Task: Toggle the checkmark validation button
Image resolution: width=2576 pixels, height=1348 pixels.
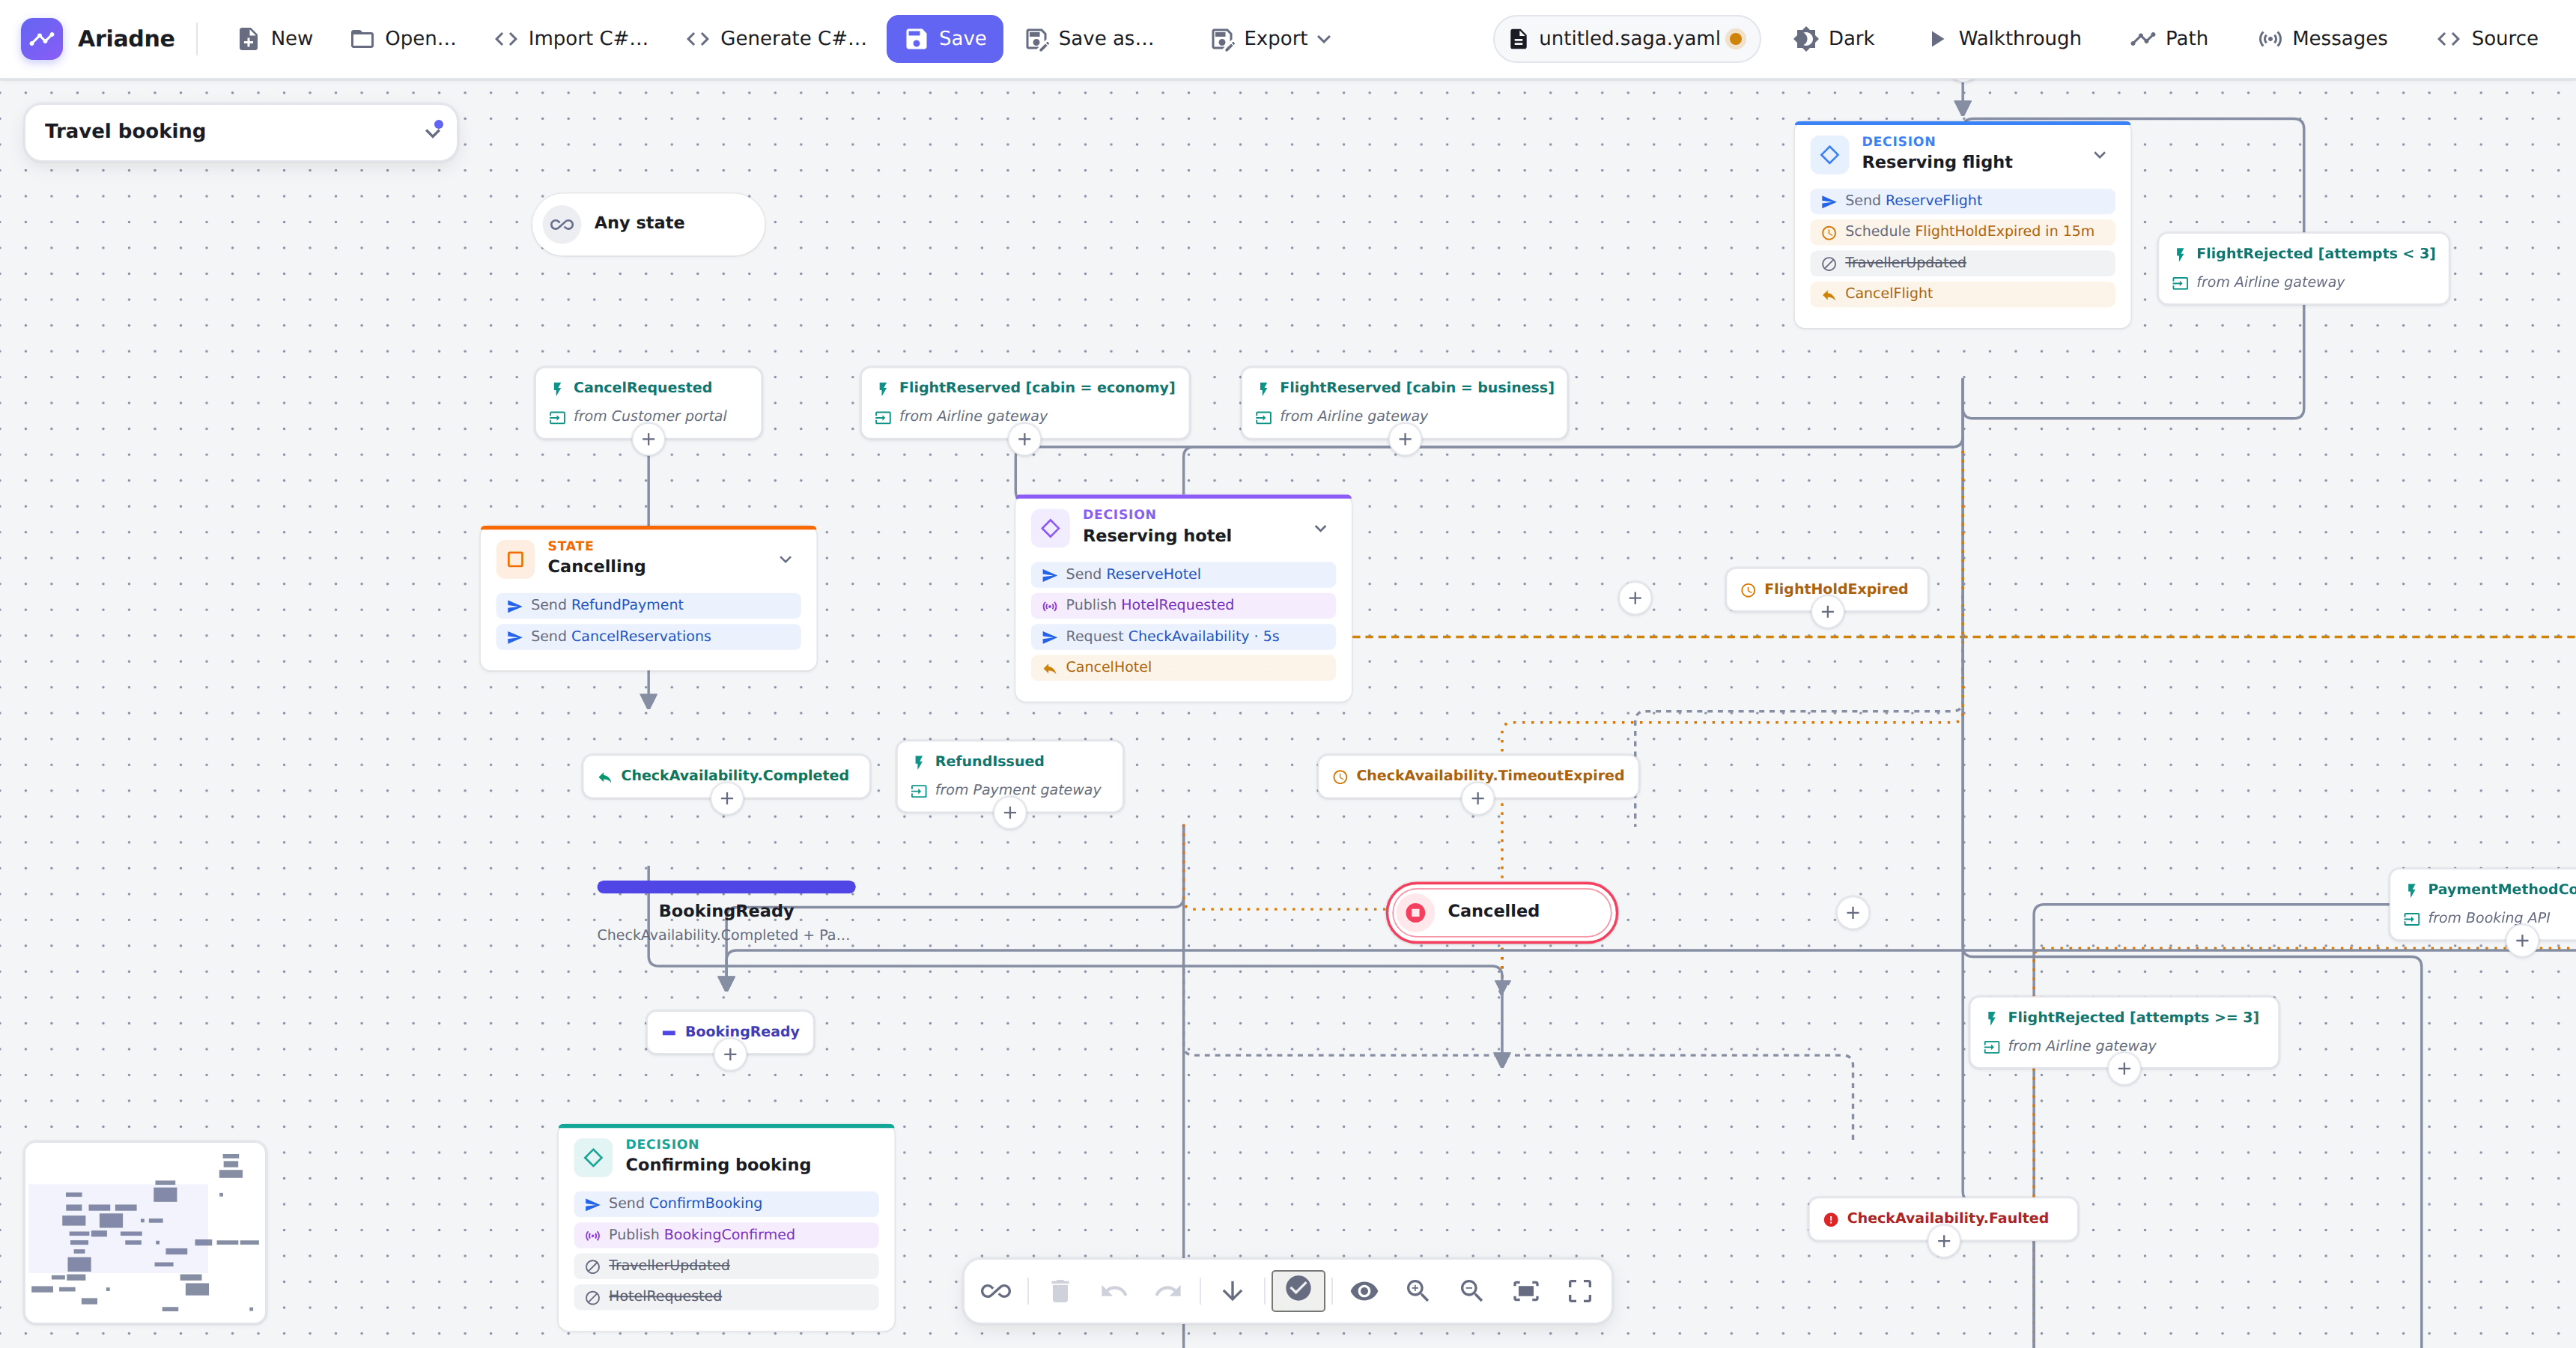Action: [x=1298, y=1290]
